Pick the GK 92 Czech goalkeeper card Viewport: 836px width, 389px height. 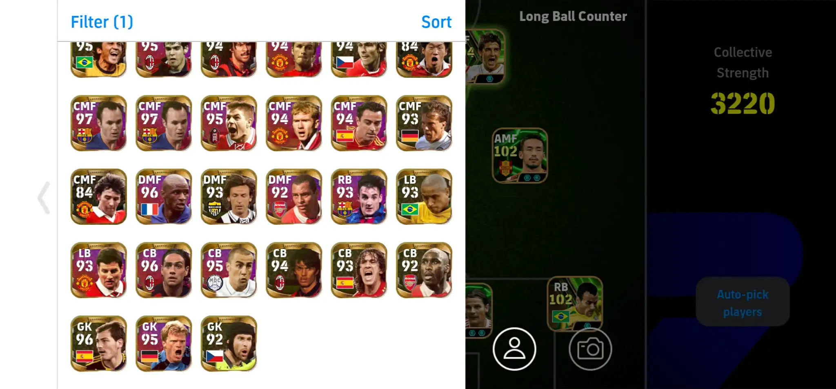point(229,343)
